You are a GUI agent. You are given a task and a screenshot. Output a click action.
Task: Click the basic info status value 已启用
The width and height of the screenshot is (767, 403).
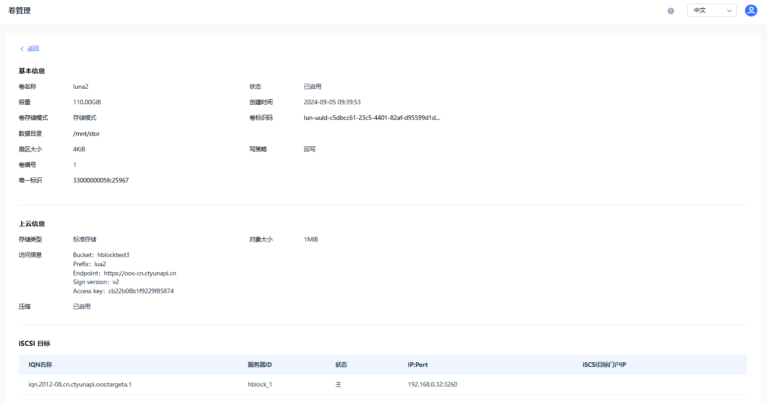pyautogui.click(x=313, y=86)
